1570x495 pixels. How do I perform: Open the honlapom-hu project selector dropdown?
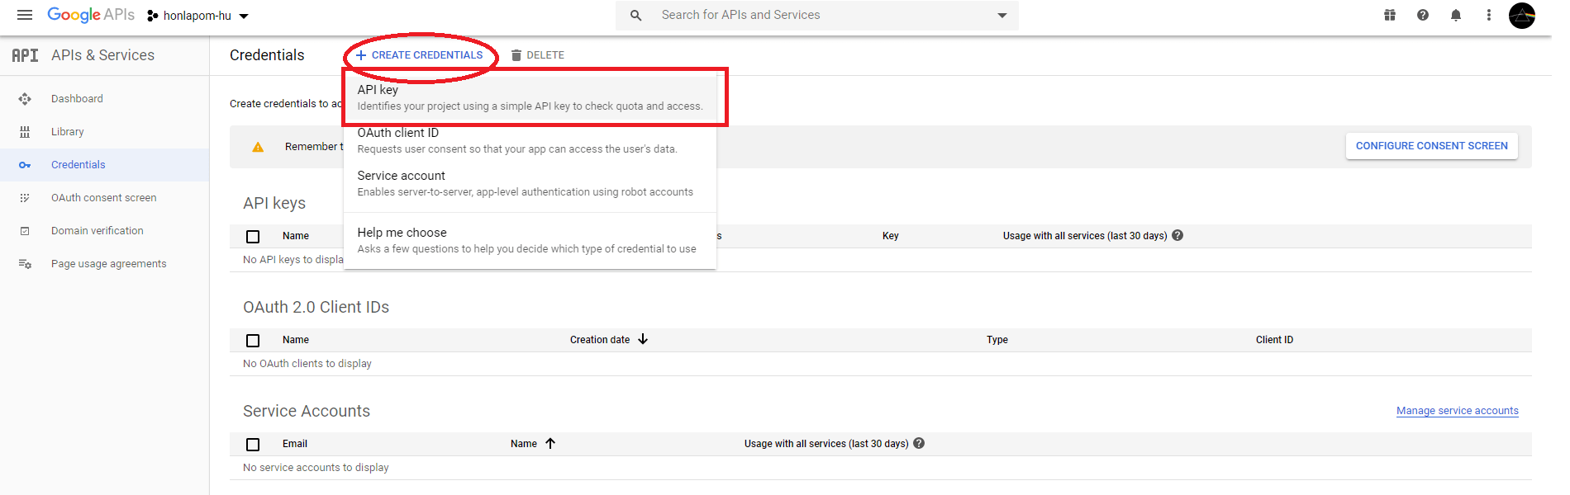pos(198,16)
